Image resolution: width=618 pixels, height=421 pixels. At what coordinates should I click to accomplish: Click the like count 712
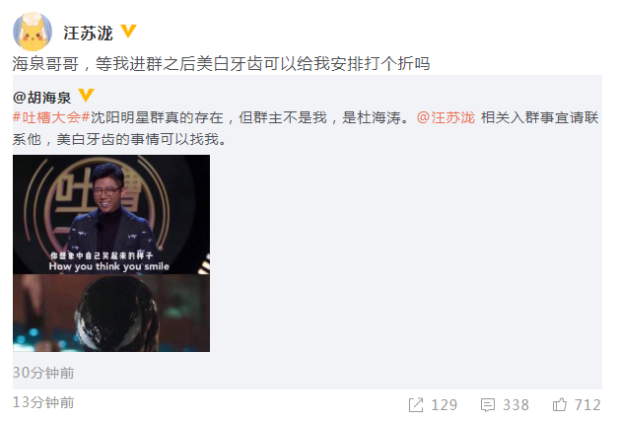(x=587, y=405)
